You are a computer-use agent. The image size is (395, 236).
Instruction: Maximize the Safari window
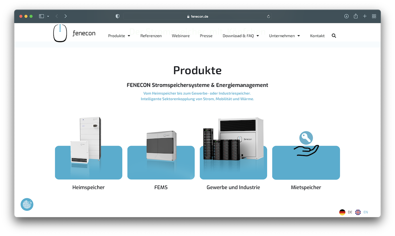[x=31, y=16]
